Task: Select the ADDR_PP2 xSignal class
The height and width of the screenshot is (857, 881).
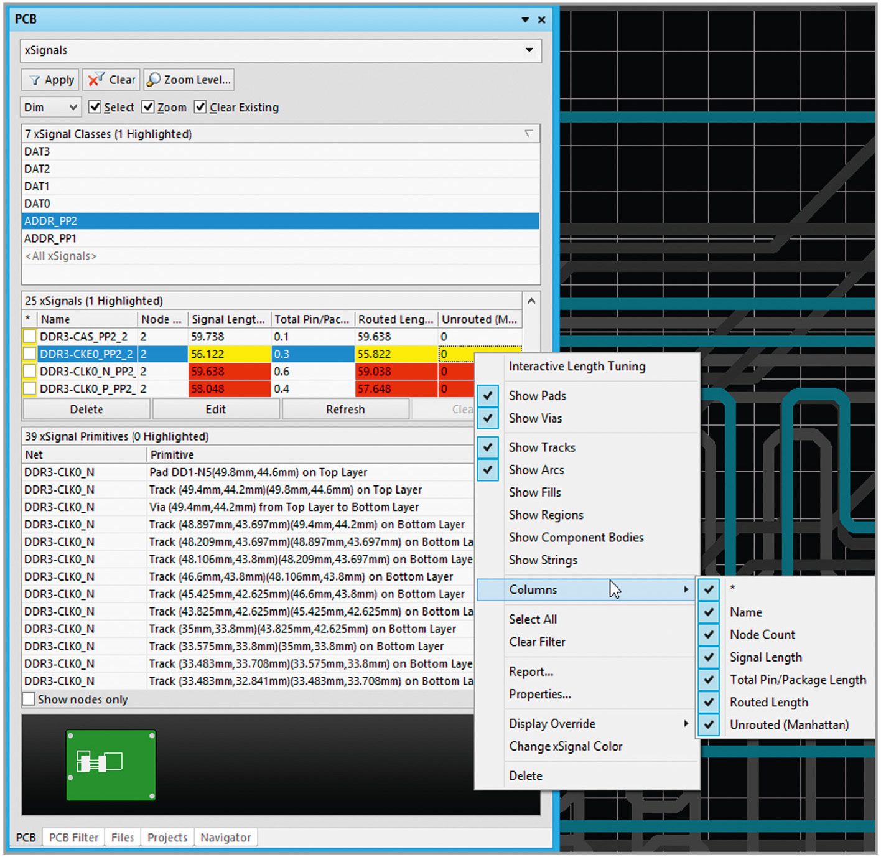Action: [281, 221]
